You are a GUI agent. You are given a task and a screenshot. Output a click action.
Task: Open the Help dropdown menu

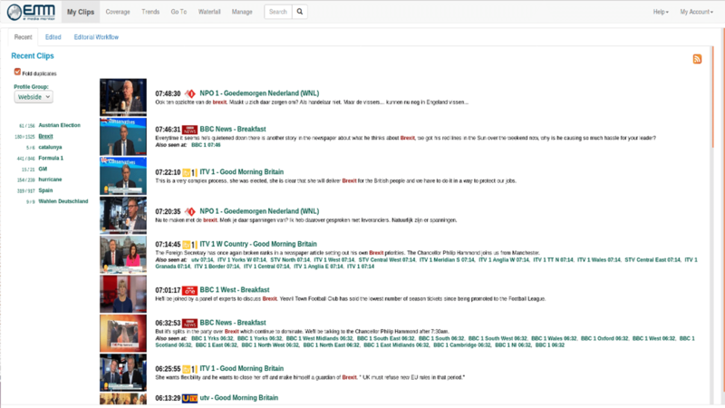tap(661, 12)
